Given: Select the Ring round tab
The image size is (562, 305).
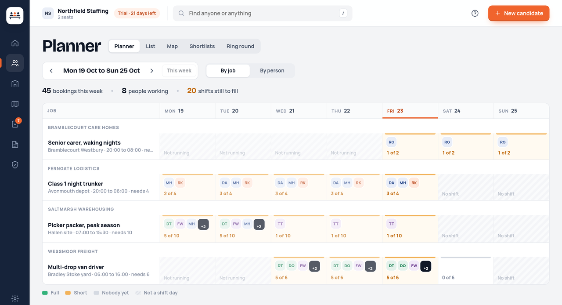Looking at the screenshot, I should pos(240,46).
